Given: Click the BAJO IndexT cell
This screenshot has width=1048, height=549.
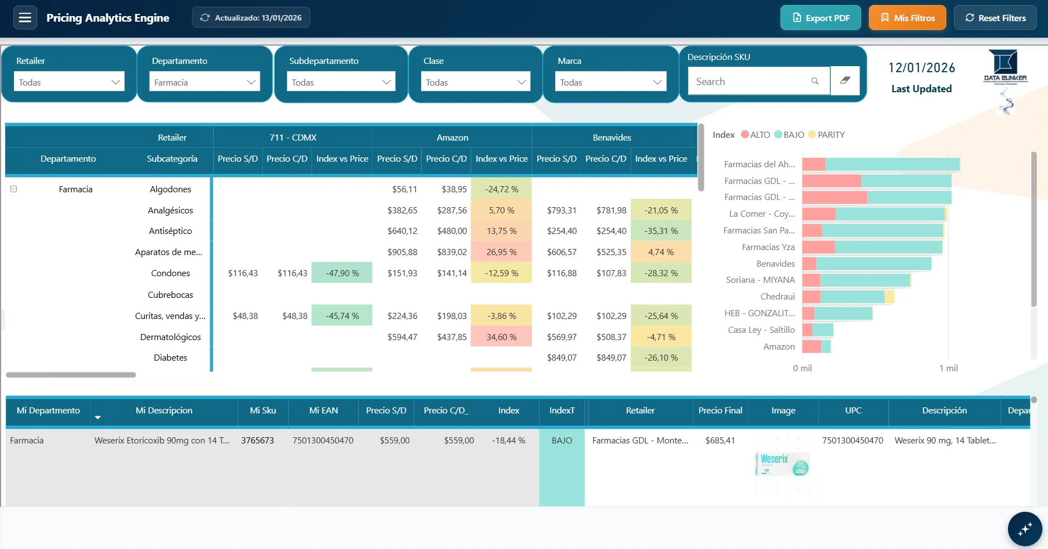Looking at the screenshot, I should pos(562,467).
